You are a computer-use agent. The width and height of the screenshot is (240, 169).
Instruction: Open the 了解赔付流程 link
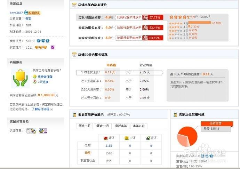point(41,109)
